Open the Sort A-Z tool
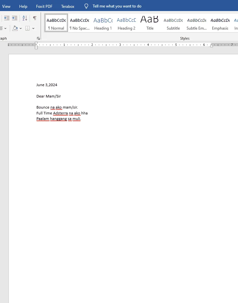This screenshot has width=238, height=303. click(x=25, y=18)
